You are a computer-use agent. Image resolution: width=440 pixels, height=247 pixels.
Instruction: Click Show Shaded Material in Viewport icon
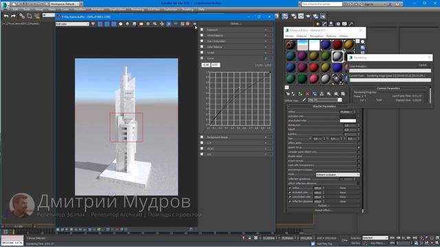tap(343, 94)
